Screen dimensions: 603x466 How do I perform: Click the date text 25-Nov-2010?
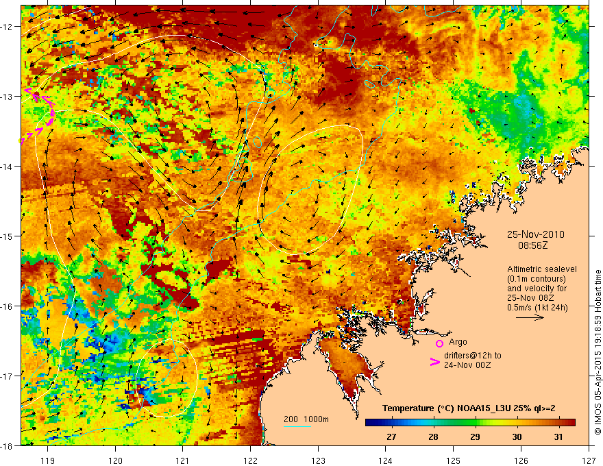tap(536, 234)
